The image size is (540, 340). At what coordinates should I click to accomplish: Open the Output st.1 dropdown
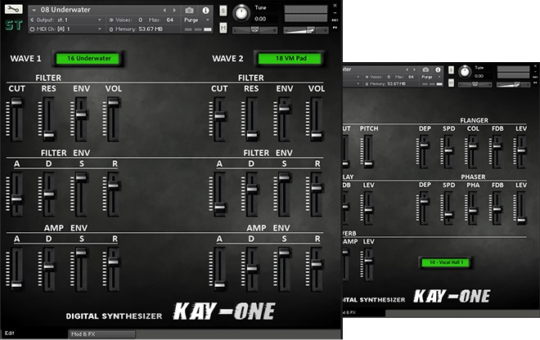pyautogui.click(x=65, y=20)
